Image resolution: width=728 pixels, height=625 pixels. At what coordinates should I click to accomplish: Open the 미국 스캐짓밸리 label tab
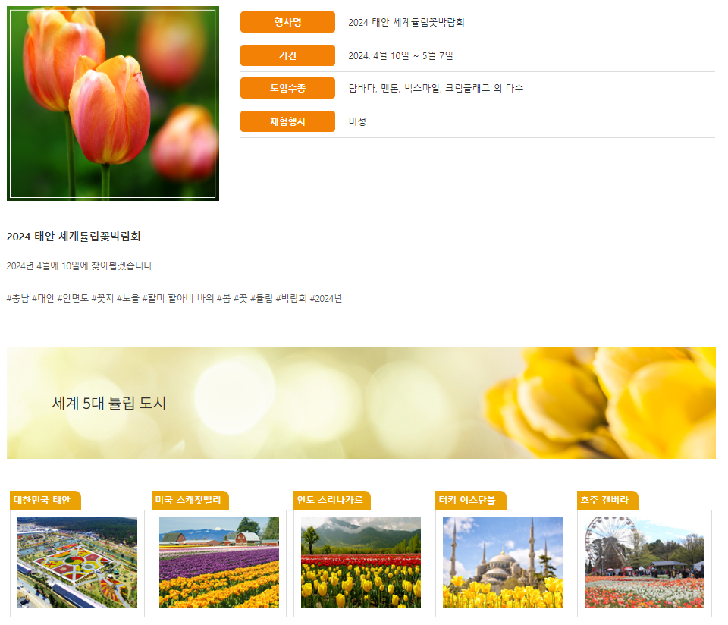click(190, 500)
